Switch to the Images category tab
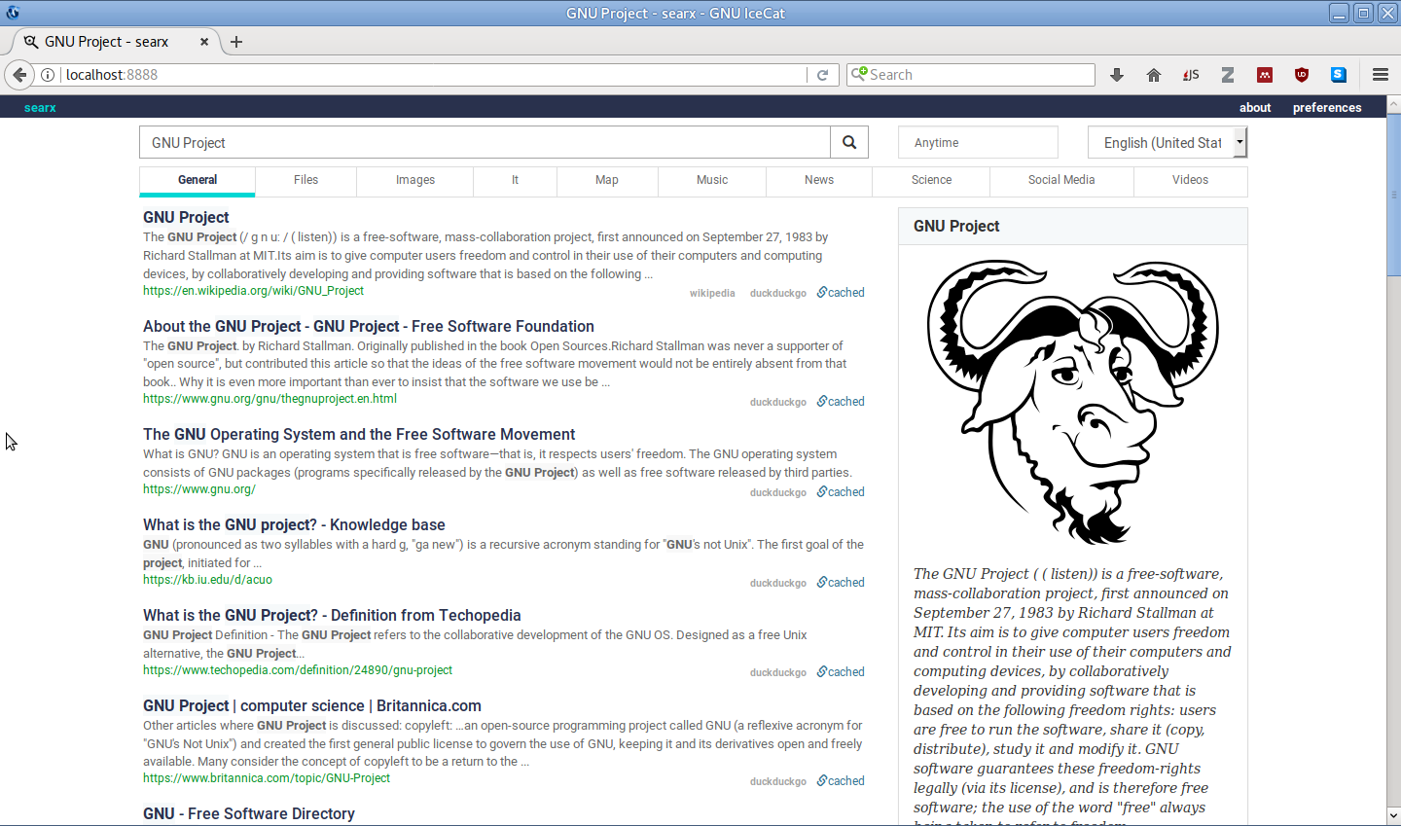Image resolution: width=1401 pixels, height=826 pixels. (414, 180)
